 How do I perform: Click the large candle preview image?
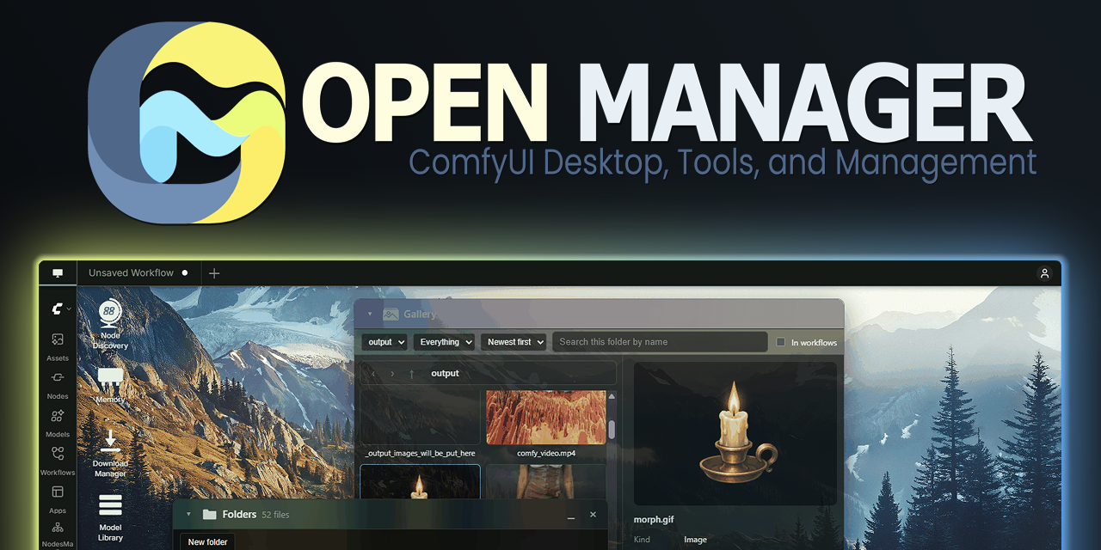pos(735,434)
